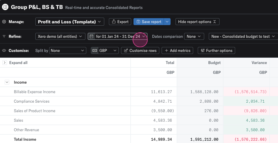Hide report options panel

(197, 22)
